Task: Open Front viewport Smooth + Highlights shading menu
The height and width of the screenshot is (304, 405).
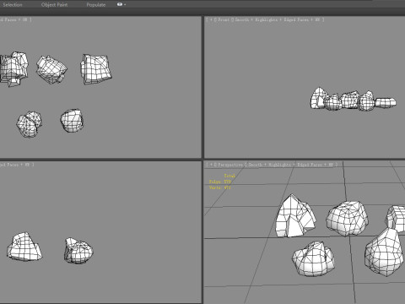Action: (256, 19)
